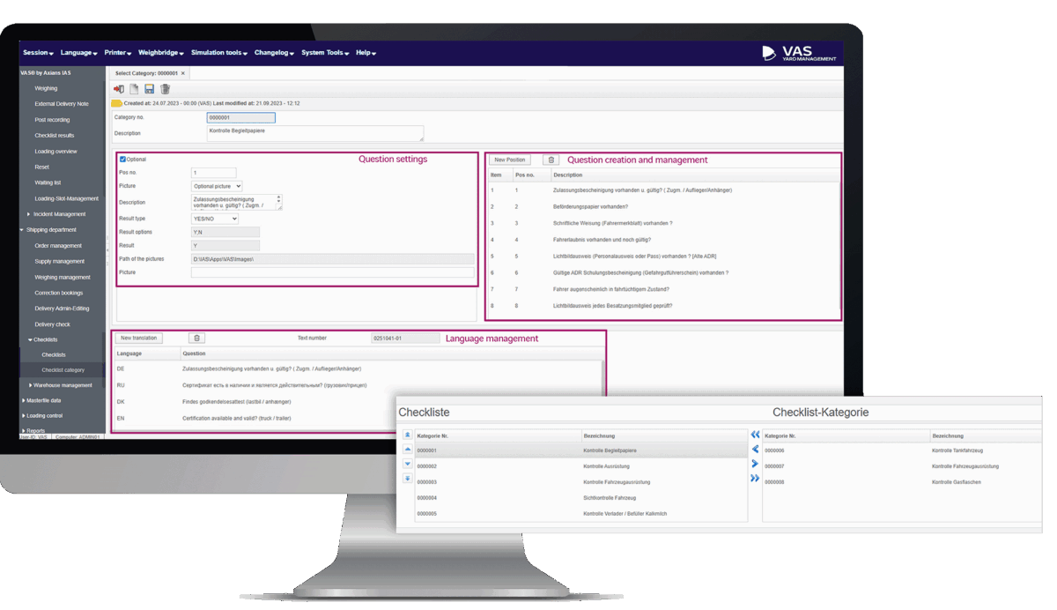This screenshot has height=610, width=1057.
Task: Click the exit icon with red arrow
Action: 119,89
